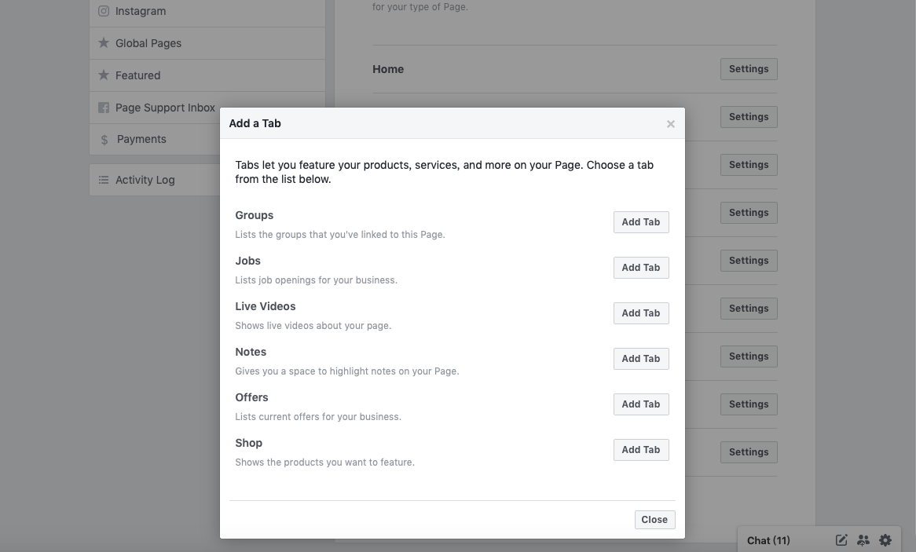The height and width of the screenshot is (552, 916).
Task: Click the Payments dollar sign icon
Action: [104, 140]
